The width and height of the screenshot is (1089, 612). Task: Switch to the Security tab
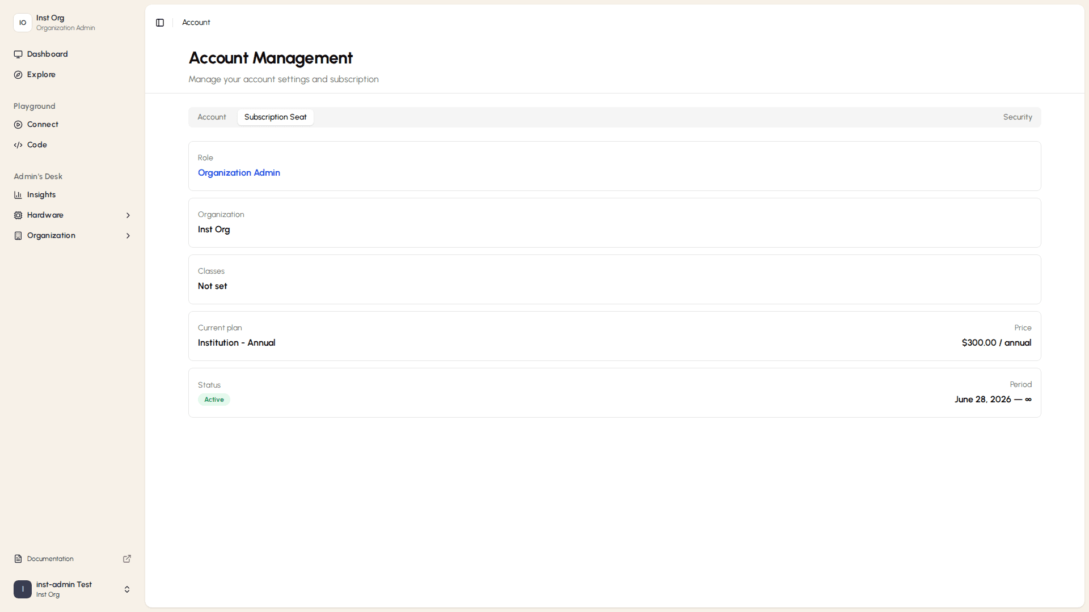[x=1018, y=117]
